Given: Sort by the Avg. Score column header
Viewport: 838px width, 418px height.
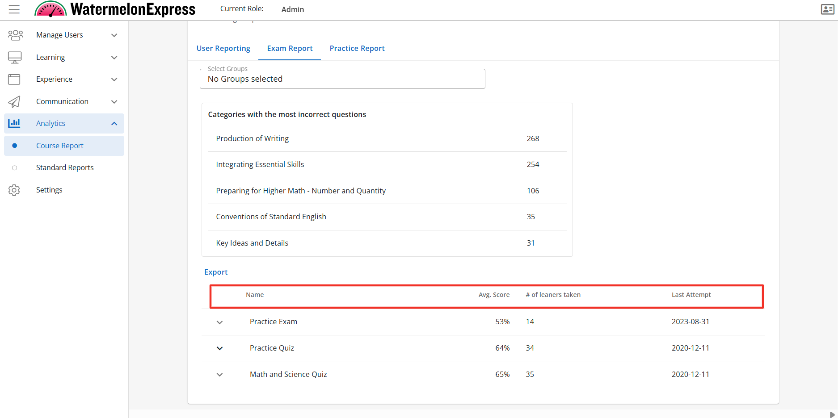Looking at the screenshot, I should click(493, 295).
